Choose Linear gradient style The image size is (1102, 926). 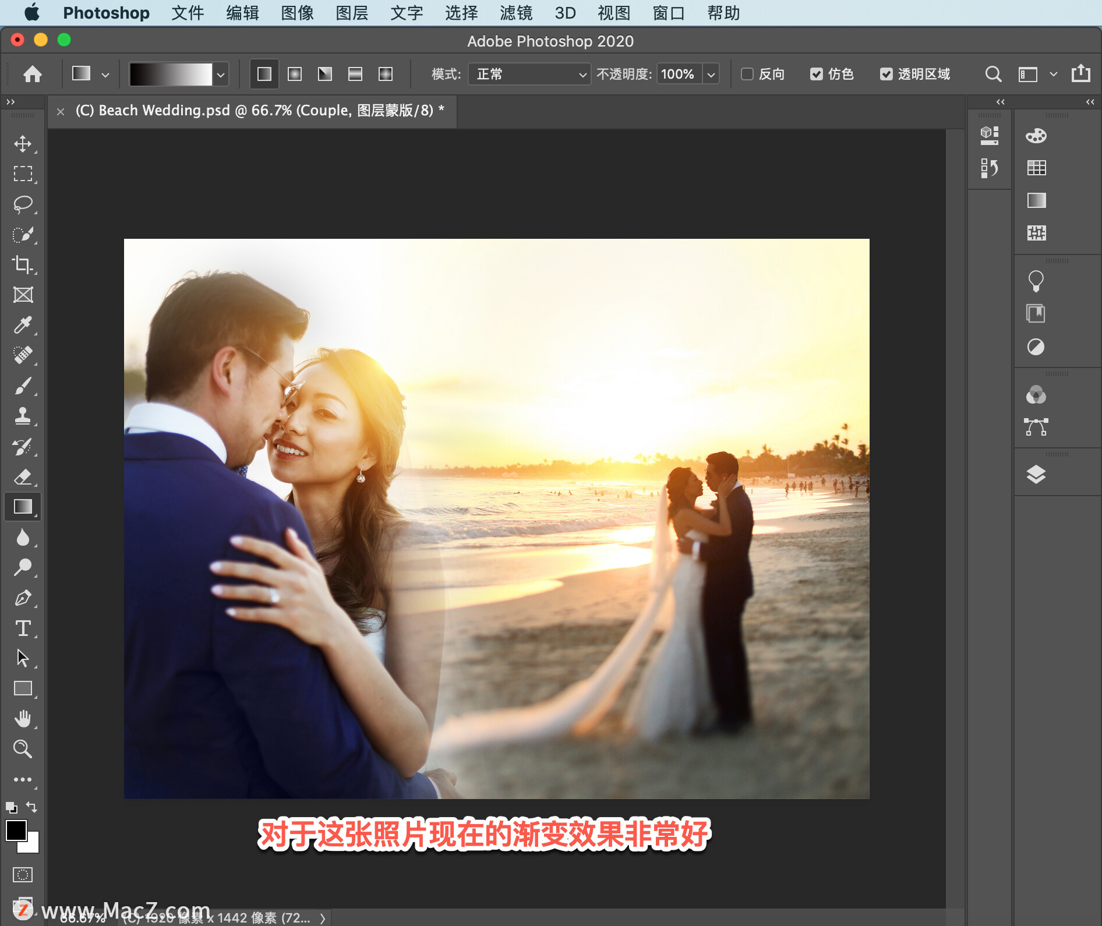[264, 74]
